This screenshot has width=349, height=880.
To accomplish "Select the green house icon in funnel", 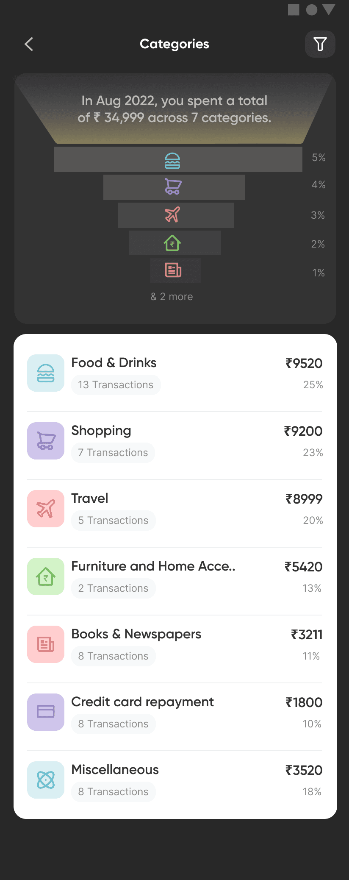I will pyautogui.click(x=172, y=243).
